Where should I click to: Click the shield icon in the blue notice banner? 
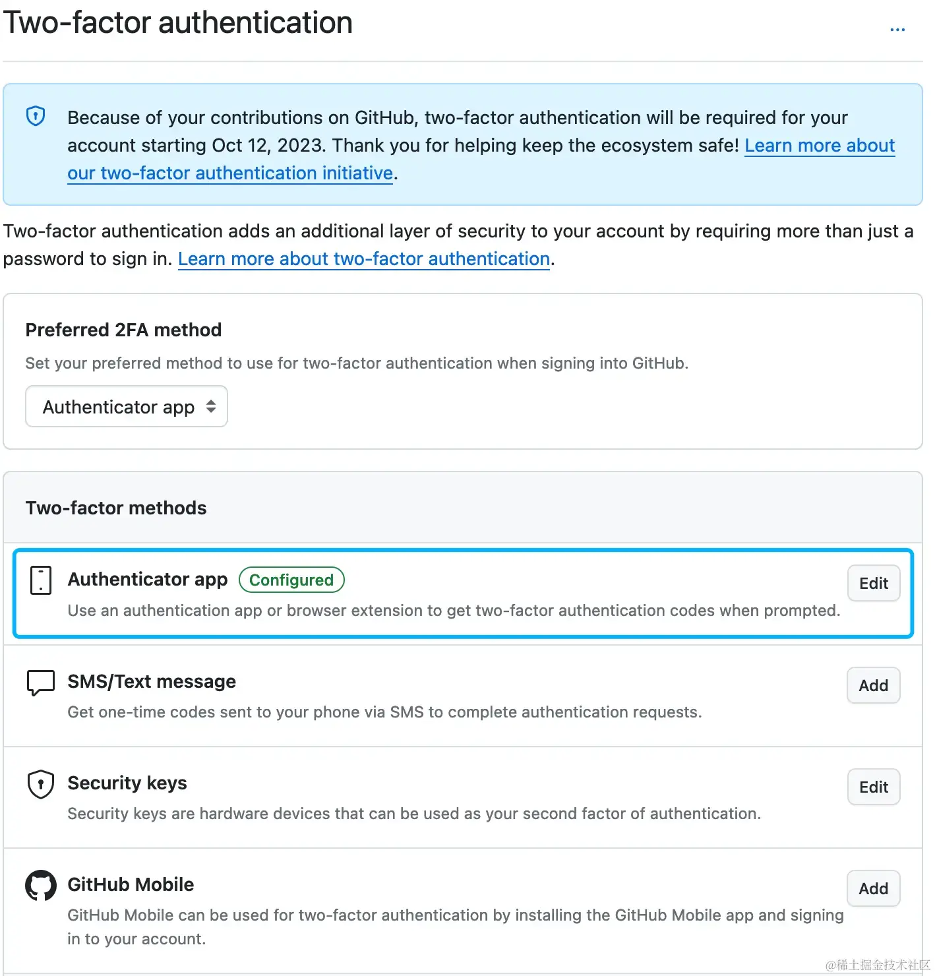[36, 117]
